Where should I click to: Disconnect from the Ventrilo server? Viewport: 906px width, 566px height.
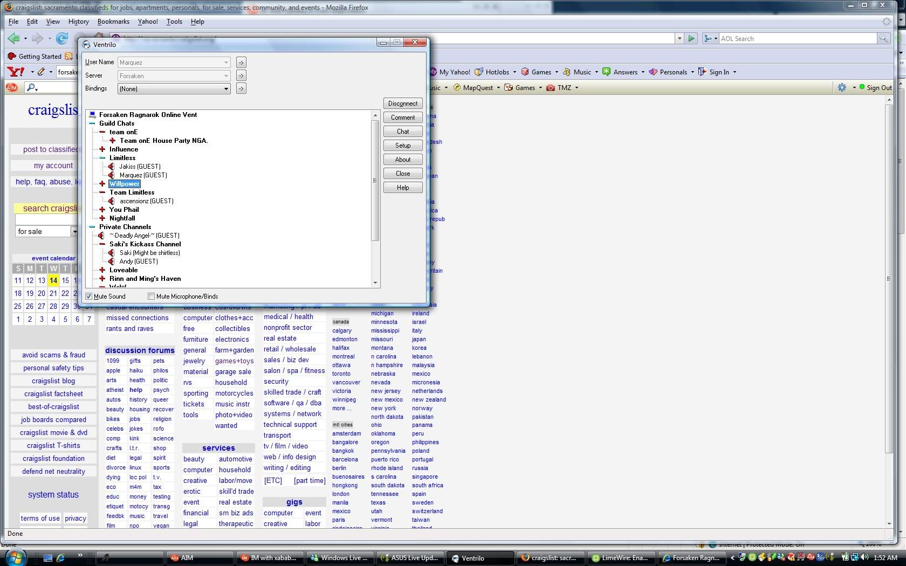click(403, 103)
